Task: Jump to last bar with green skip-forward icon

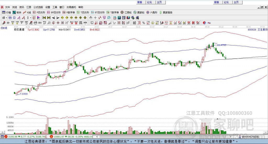Action: [x=49, y=18]
